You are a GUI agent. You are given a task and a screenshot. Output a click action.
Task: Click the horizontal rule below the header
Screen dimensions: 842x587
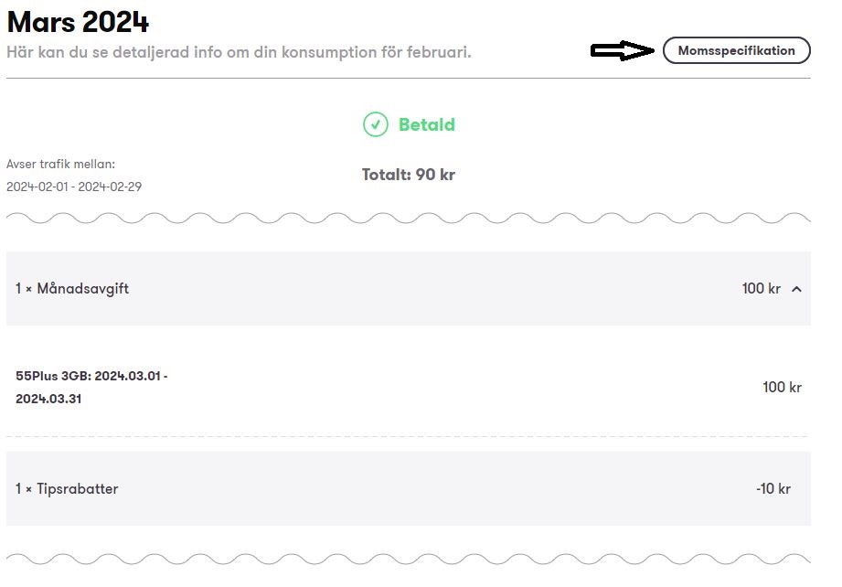[408, 79]
